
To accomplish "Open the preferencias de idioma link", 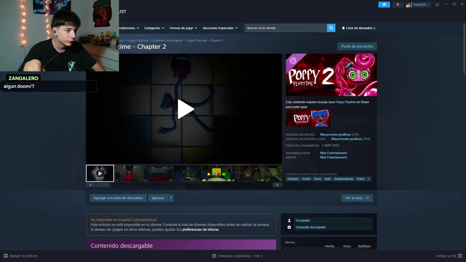I will pos(200,230).
